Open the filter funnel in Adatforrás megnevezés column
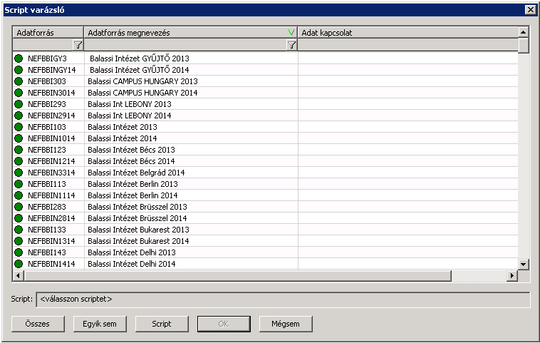The image size is (540, 343). click(291, 45)
